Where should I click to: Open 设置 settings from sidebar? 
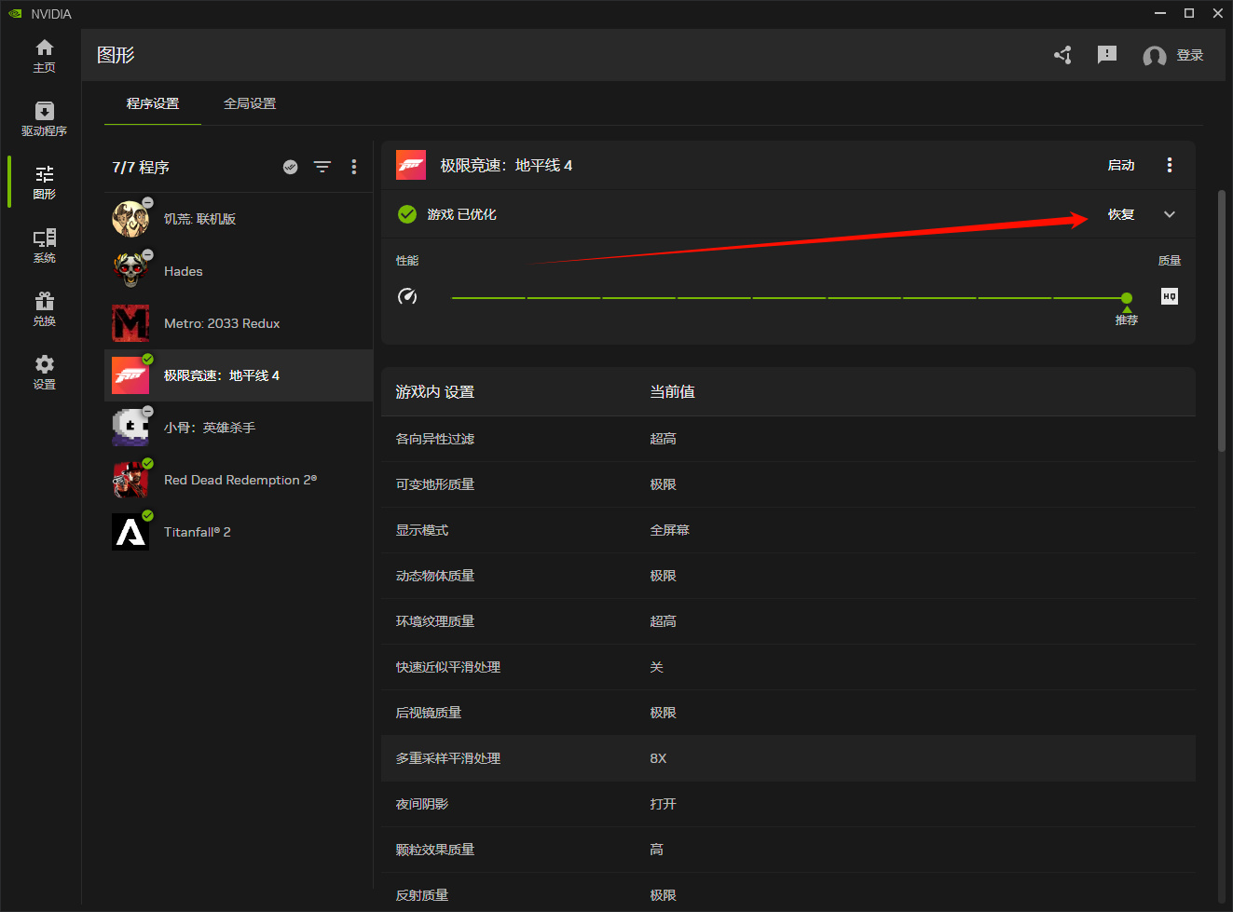click(44, 373)
